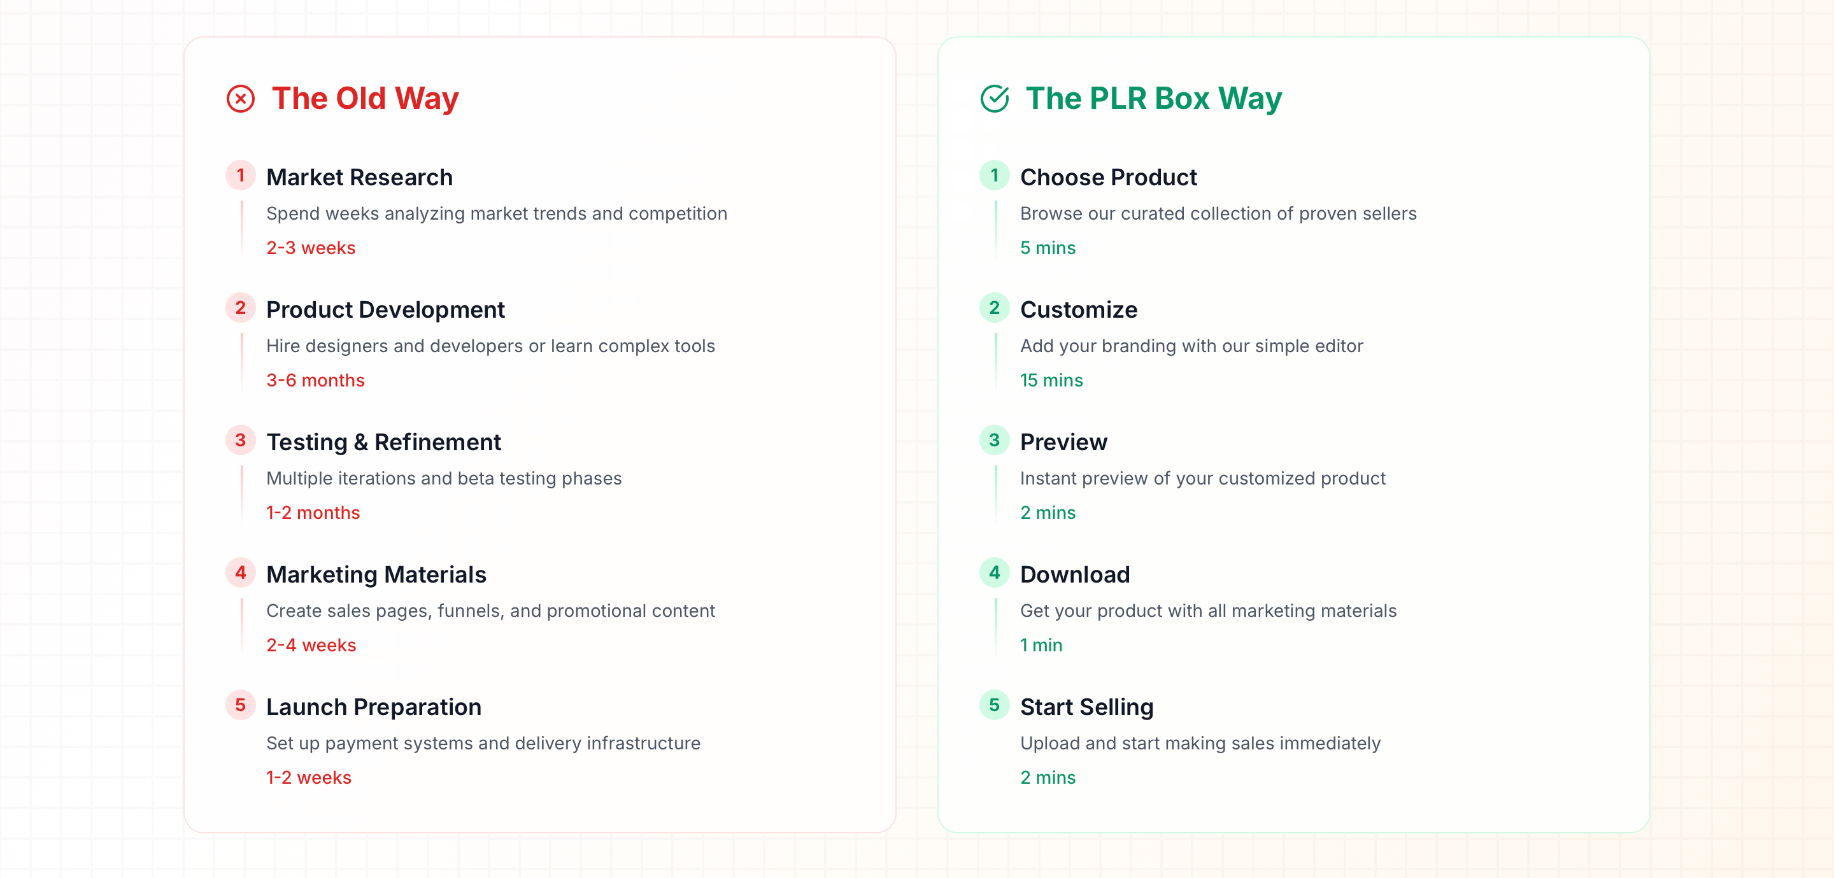Click green step 5 number badge
Image resolution: width=1834 pixels, height=878 pixels.
(995, 705)
